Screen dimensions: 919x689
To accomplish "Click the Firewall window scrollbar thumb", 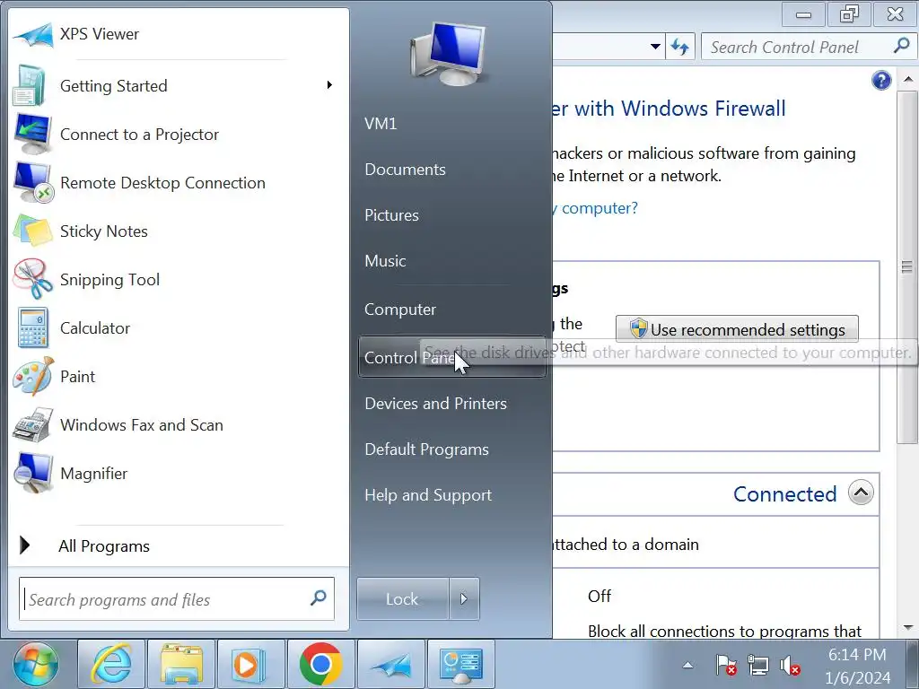I will point(907,267).
